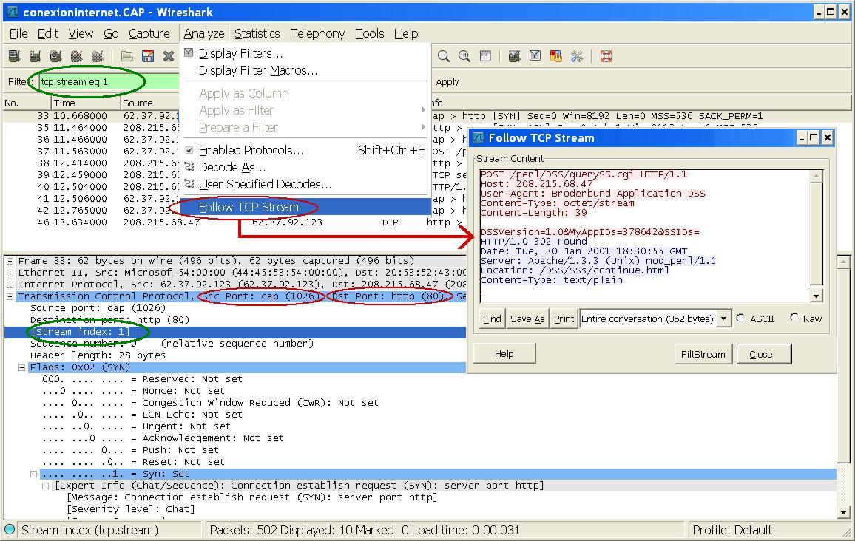Select the Stream index: 1 row

click(234, 332)
